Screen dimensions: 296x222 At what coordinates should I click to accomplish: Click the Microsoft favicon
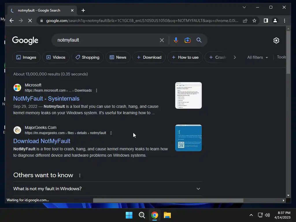pos(17,88)
